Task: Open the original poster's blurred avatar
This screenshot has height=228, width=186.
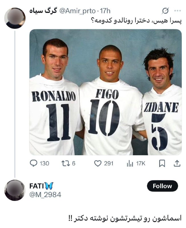Action: pyautogui.click(x=15, y=18)
